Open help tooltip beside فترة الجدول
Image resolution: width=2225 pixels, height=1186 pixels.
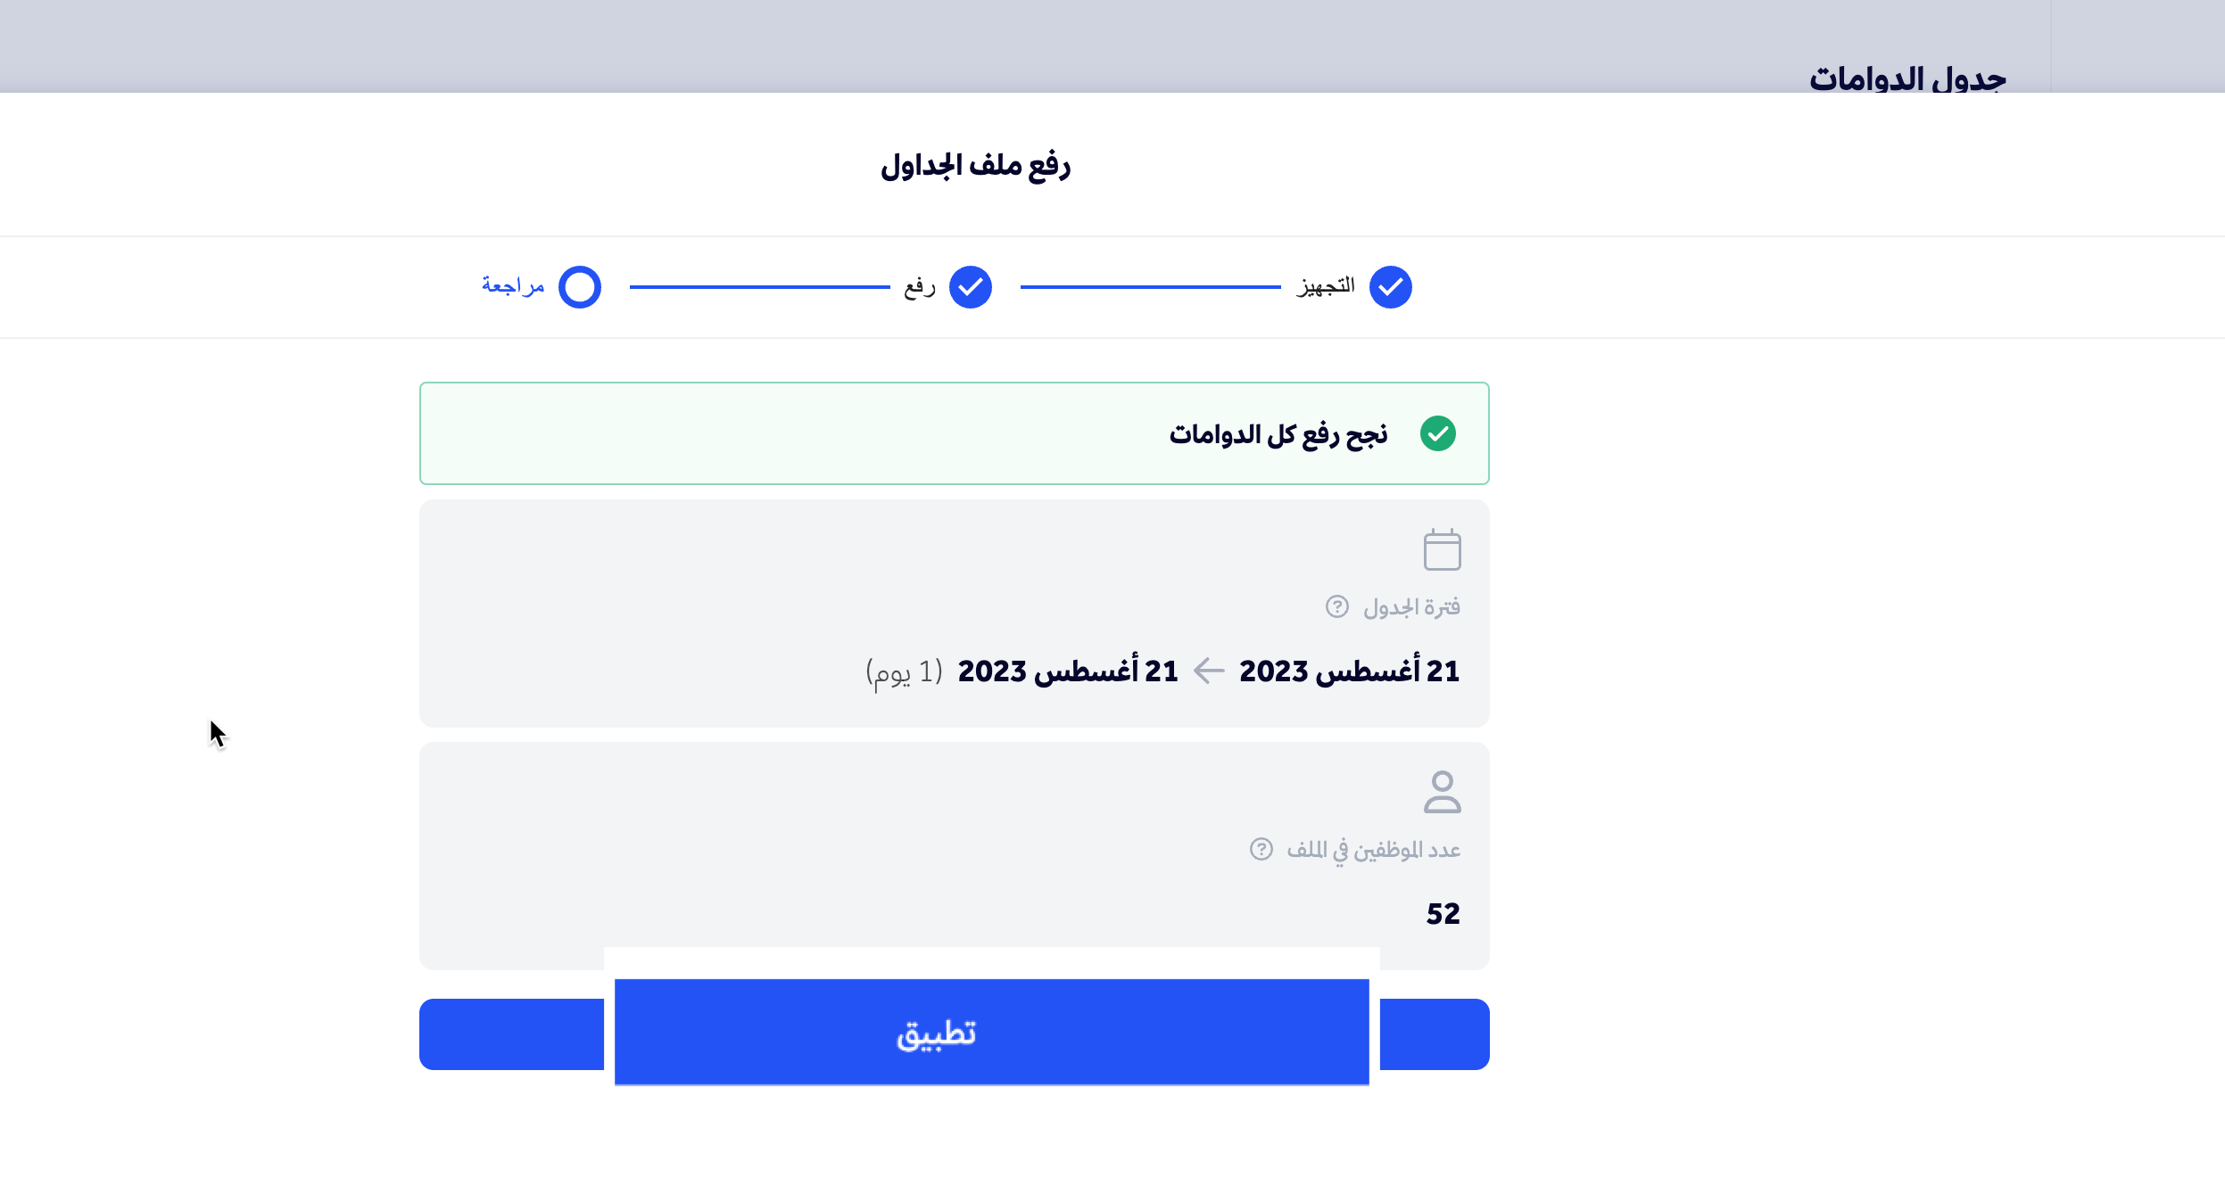point(1336,607)
